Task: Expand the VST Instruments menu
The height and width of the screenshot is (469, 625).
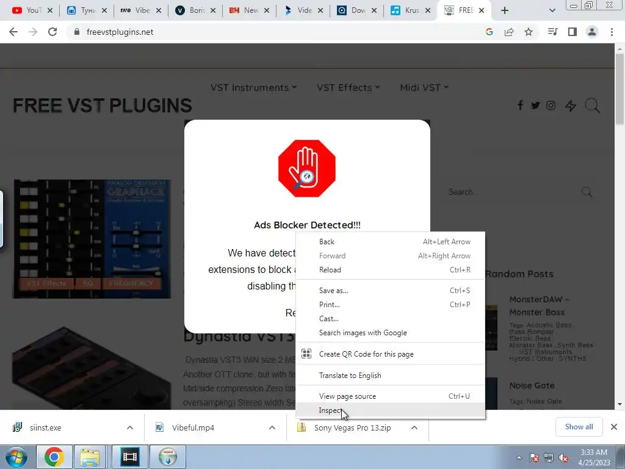Action: 253,87
